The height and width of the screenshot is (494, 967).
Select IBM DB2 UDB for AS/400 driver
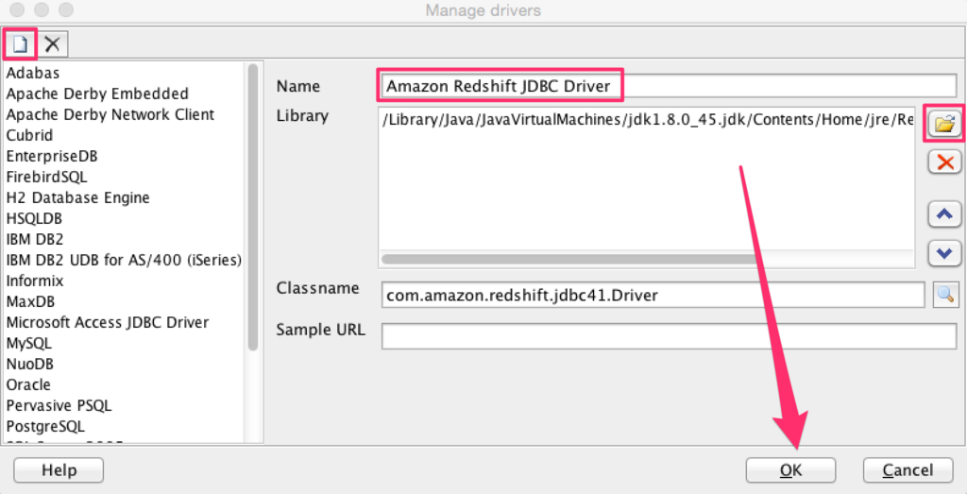124,261
